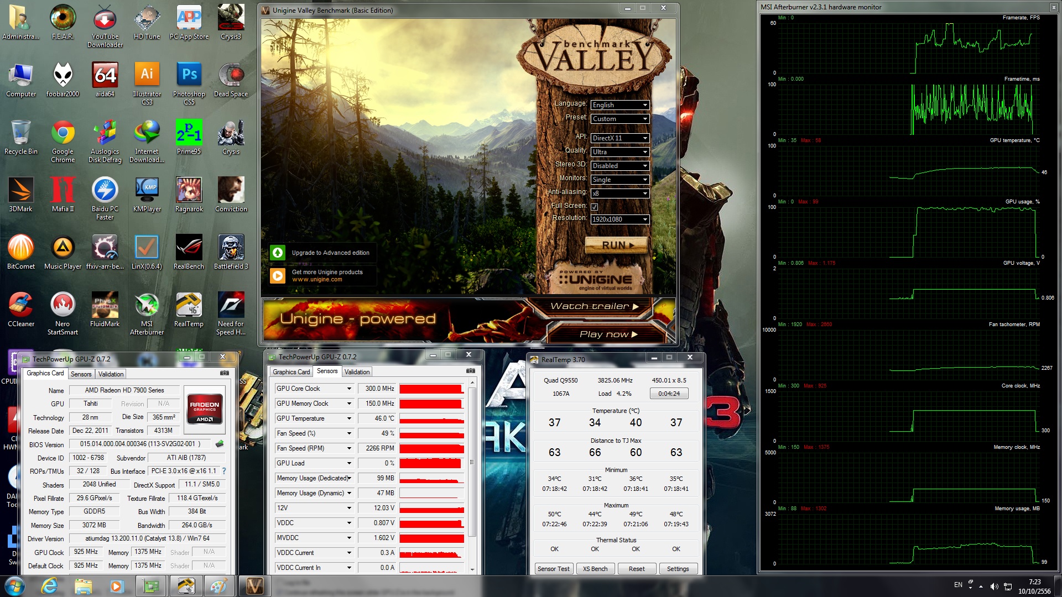
Task: Open YouTube Downloader desktop icon
Action: click(105, 26)
